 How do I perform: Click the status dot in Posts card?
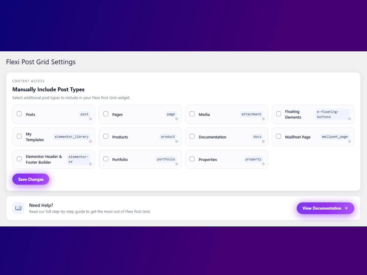(91, 119)
